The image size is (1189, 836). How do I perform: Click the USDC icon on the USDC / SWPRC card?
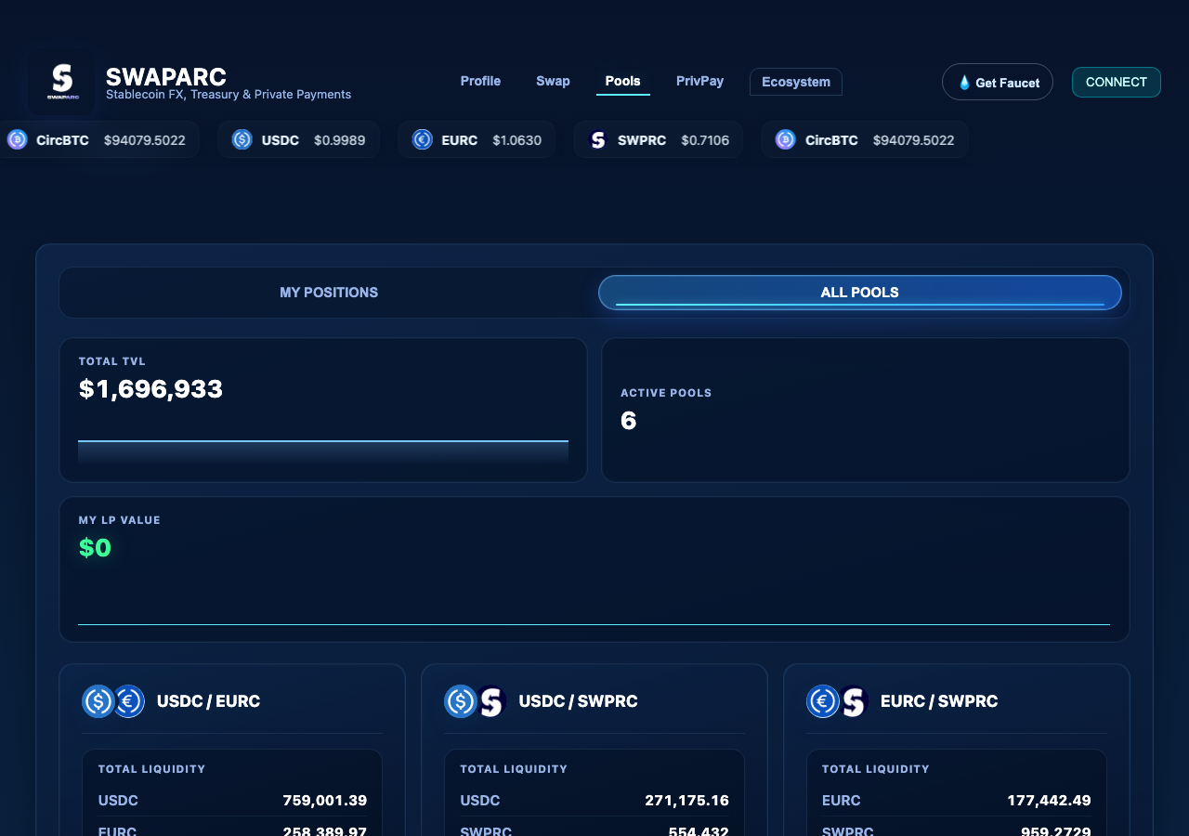coord(461,701)
